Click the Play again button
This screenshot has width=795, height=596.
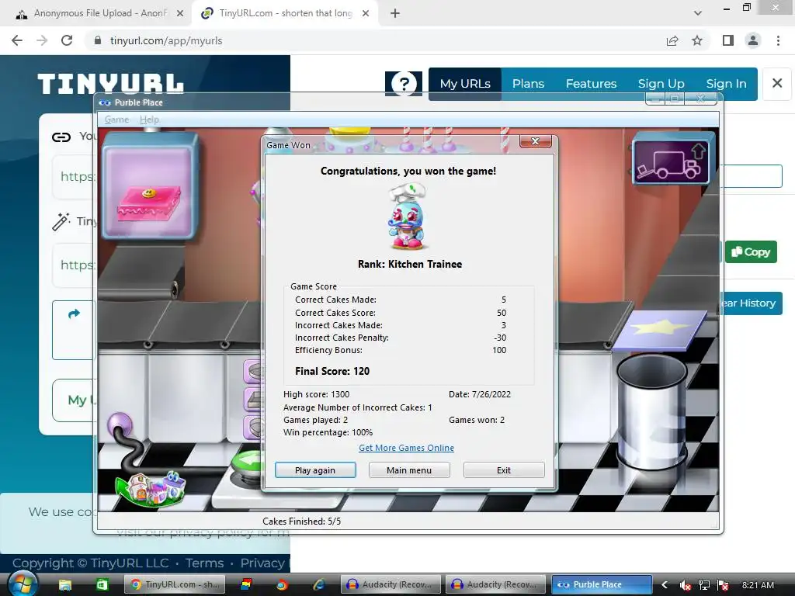coord(315,470)
